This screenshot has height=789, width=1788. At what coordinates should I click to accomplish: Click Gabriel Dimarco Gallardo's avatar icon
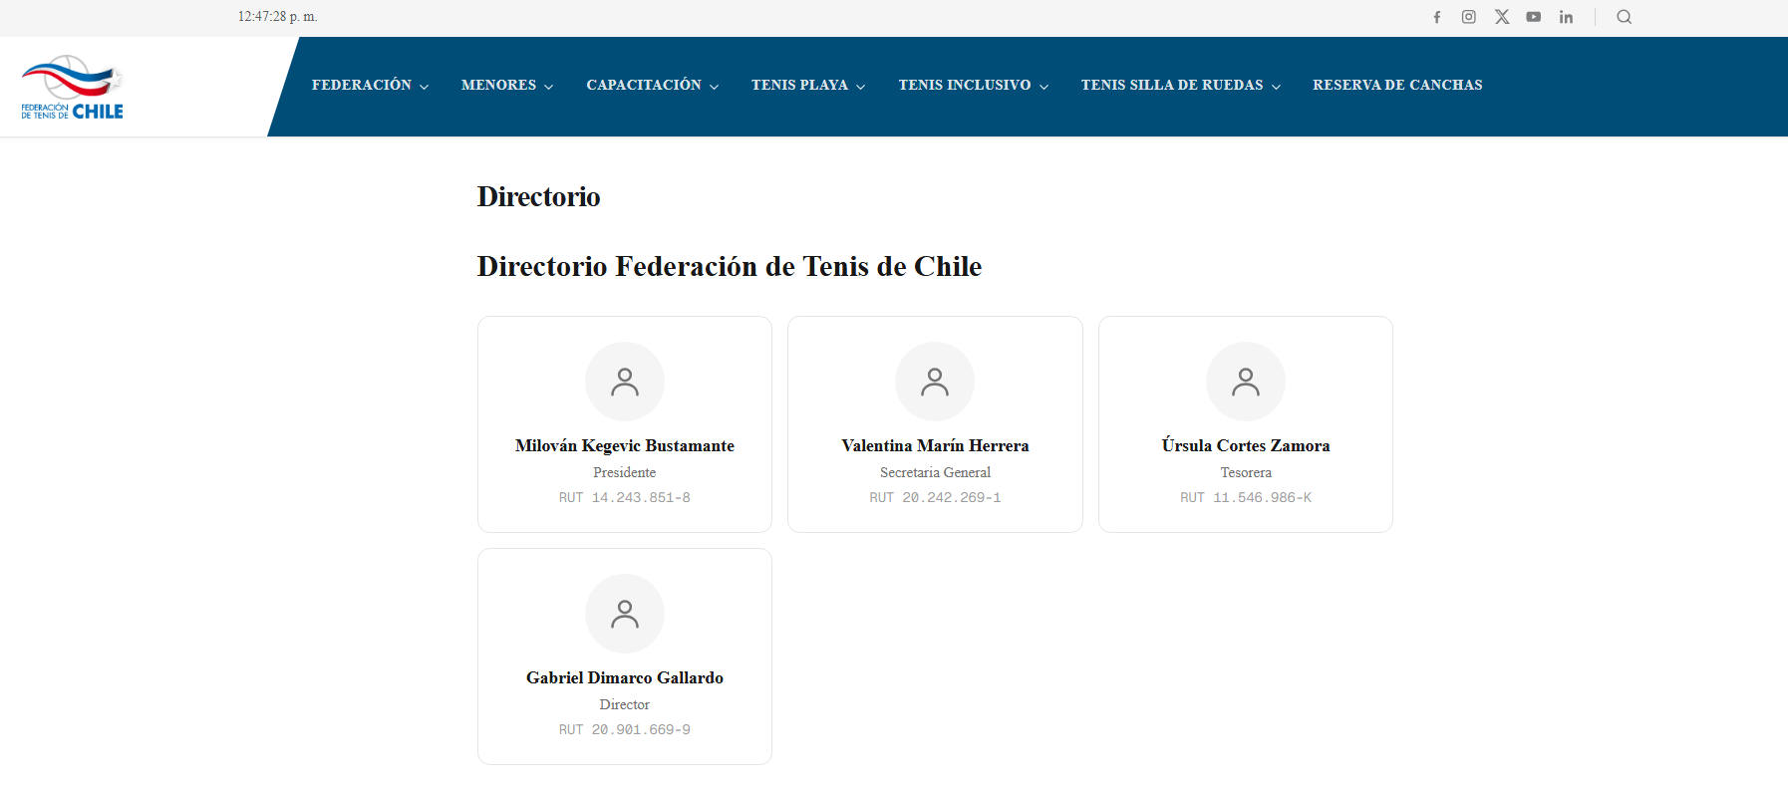tap(625, 614)
